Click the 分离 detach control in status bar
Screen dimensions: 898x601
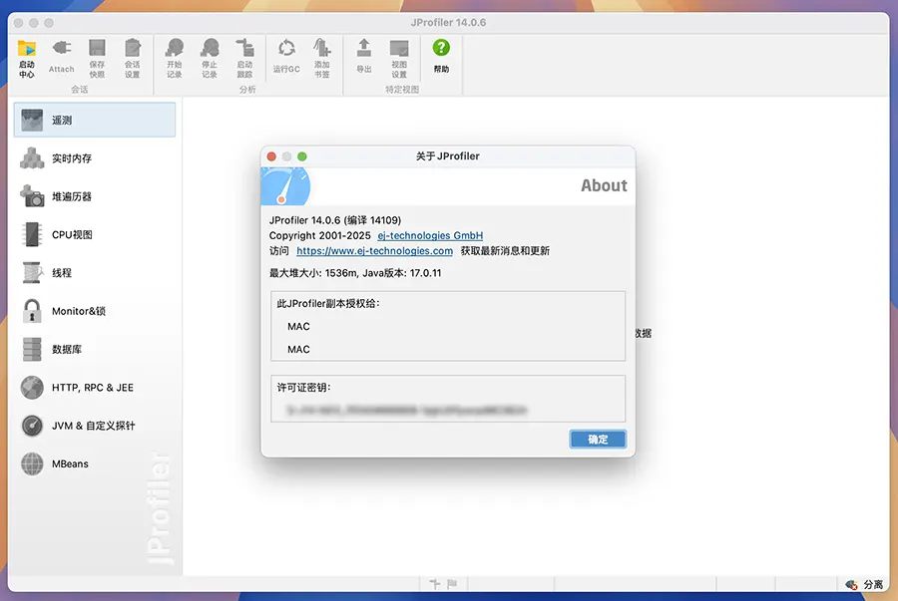point(865,585)
